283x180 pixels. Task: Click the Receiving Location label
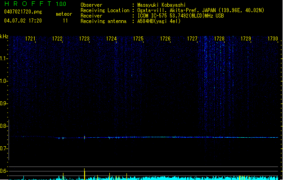[105, 10]
